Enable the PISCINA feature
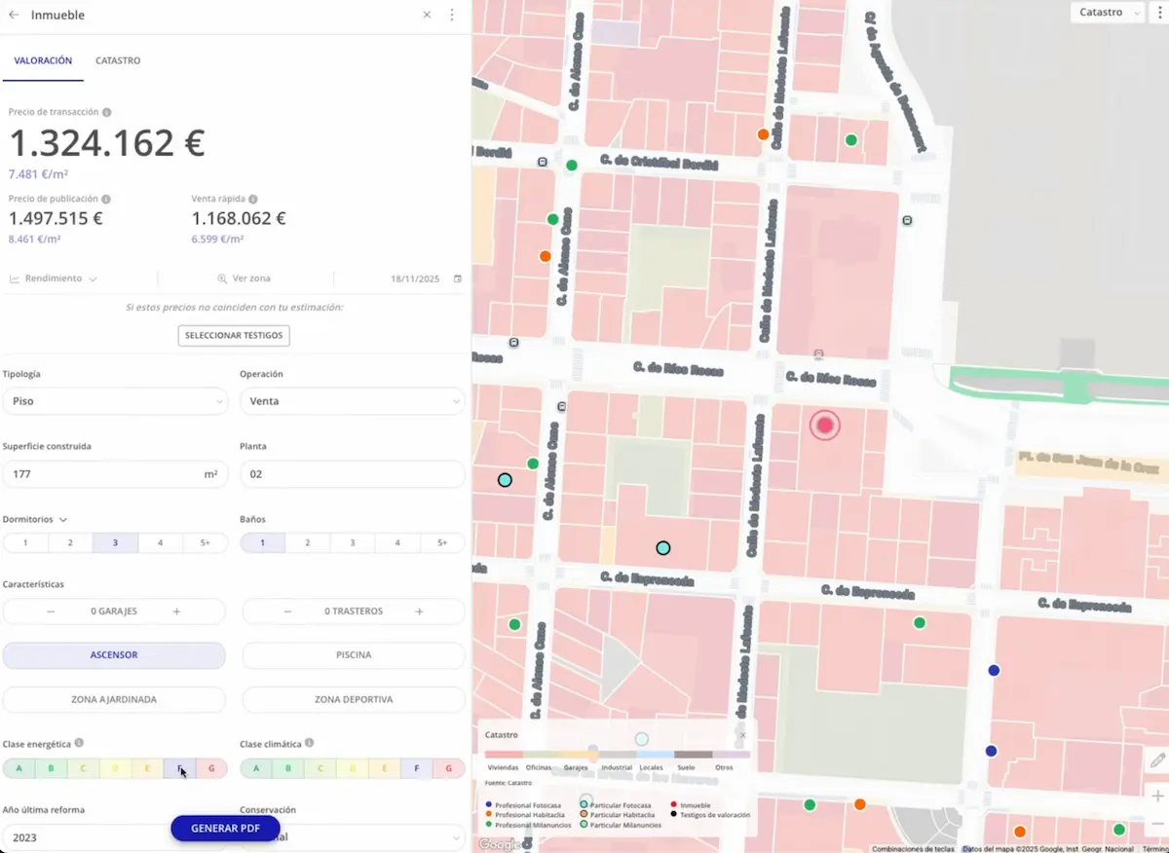Image resolution: width=1169 pixels, height=853 pixels. click(x=353, y=655)
